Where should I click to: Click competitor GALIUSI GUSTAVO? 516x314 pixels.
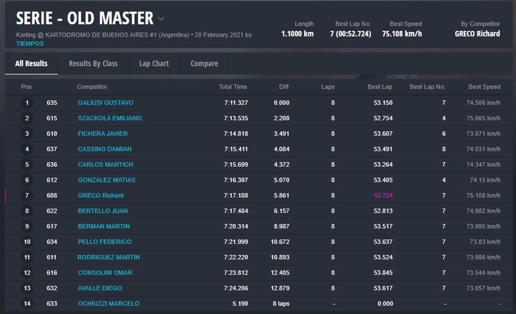pyautogui.click(x=105, y=103)
